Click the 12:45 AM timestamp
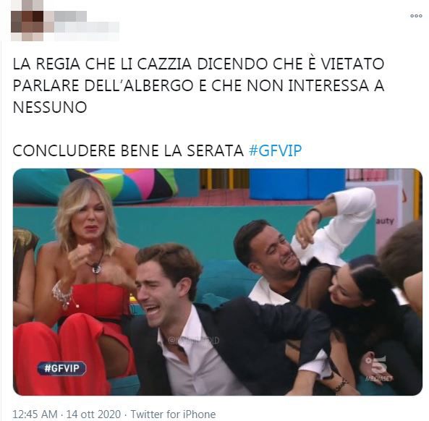Screen dimensions: 429x421 tap(35, 414)
